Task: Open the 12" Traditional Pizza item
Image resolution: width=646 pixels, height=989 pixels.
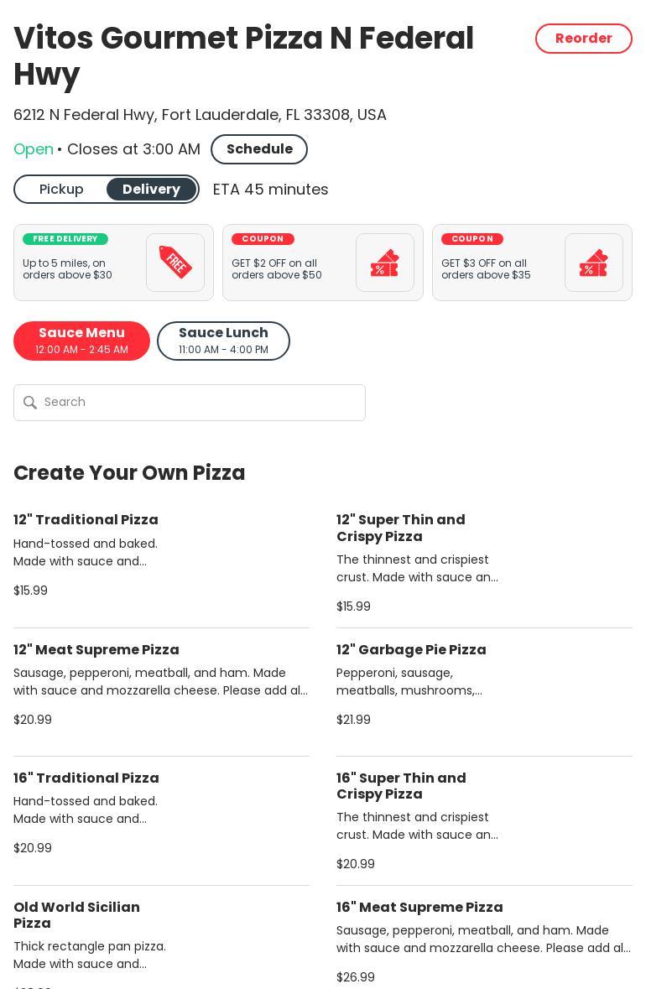Action: (86, 520)
